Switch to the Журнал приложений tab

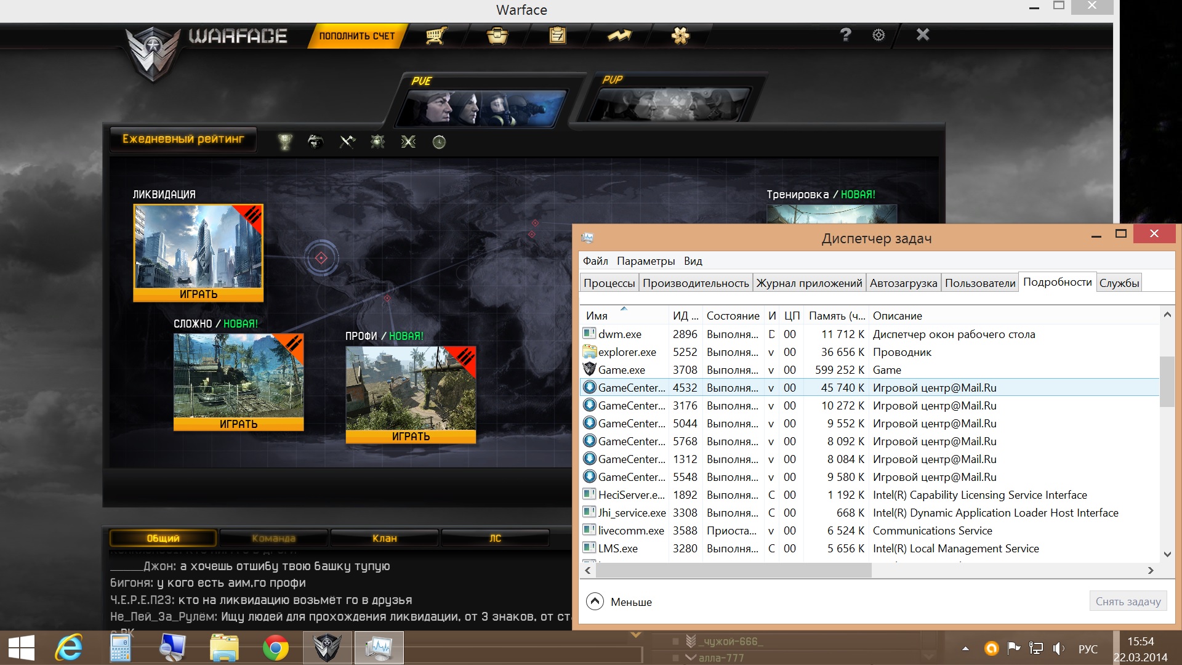(x=809, y=283)
